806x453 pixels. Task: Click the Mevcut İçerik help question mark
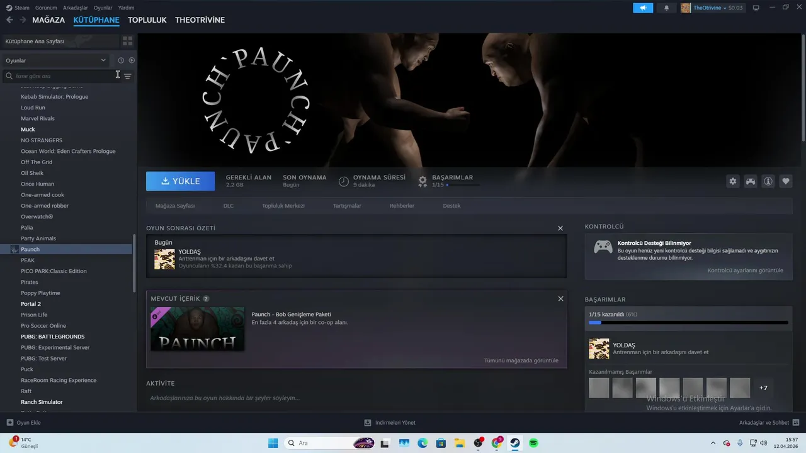(x=206, y=299)
